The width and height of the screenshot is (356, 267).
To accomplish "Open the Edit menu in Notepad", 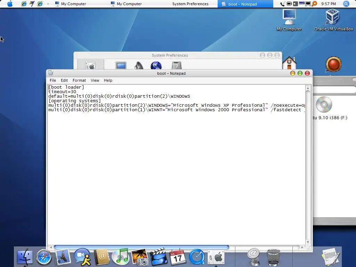I will [64, 80].
